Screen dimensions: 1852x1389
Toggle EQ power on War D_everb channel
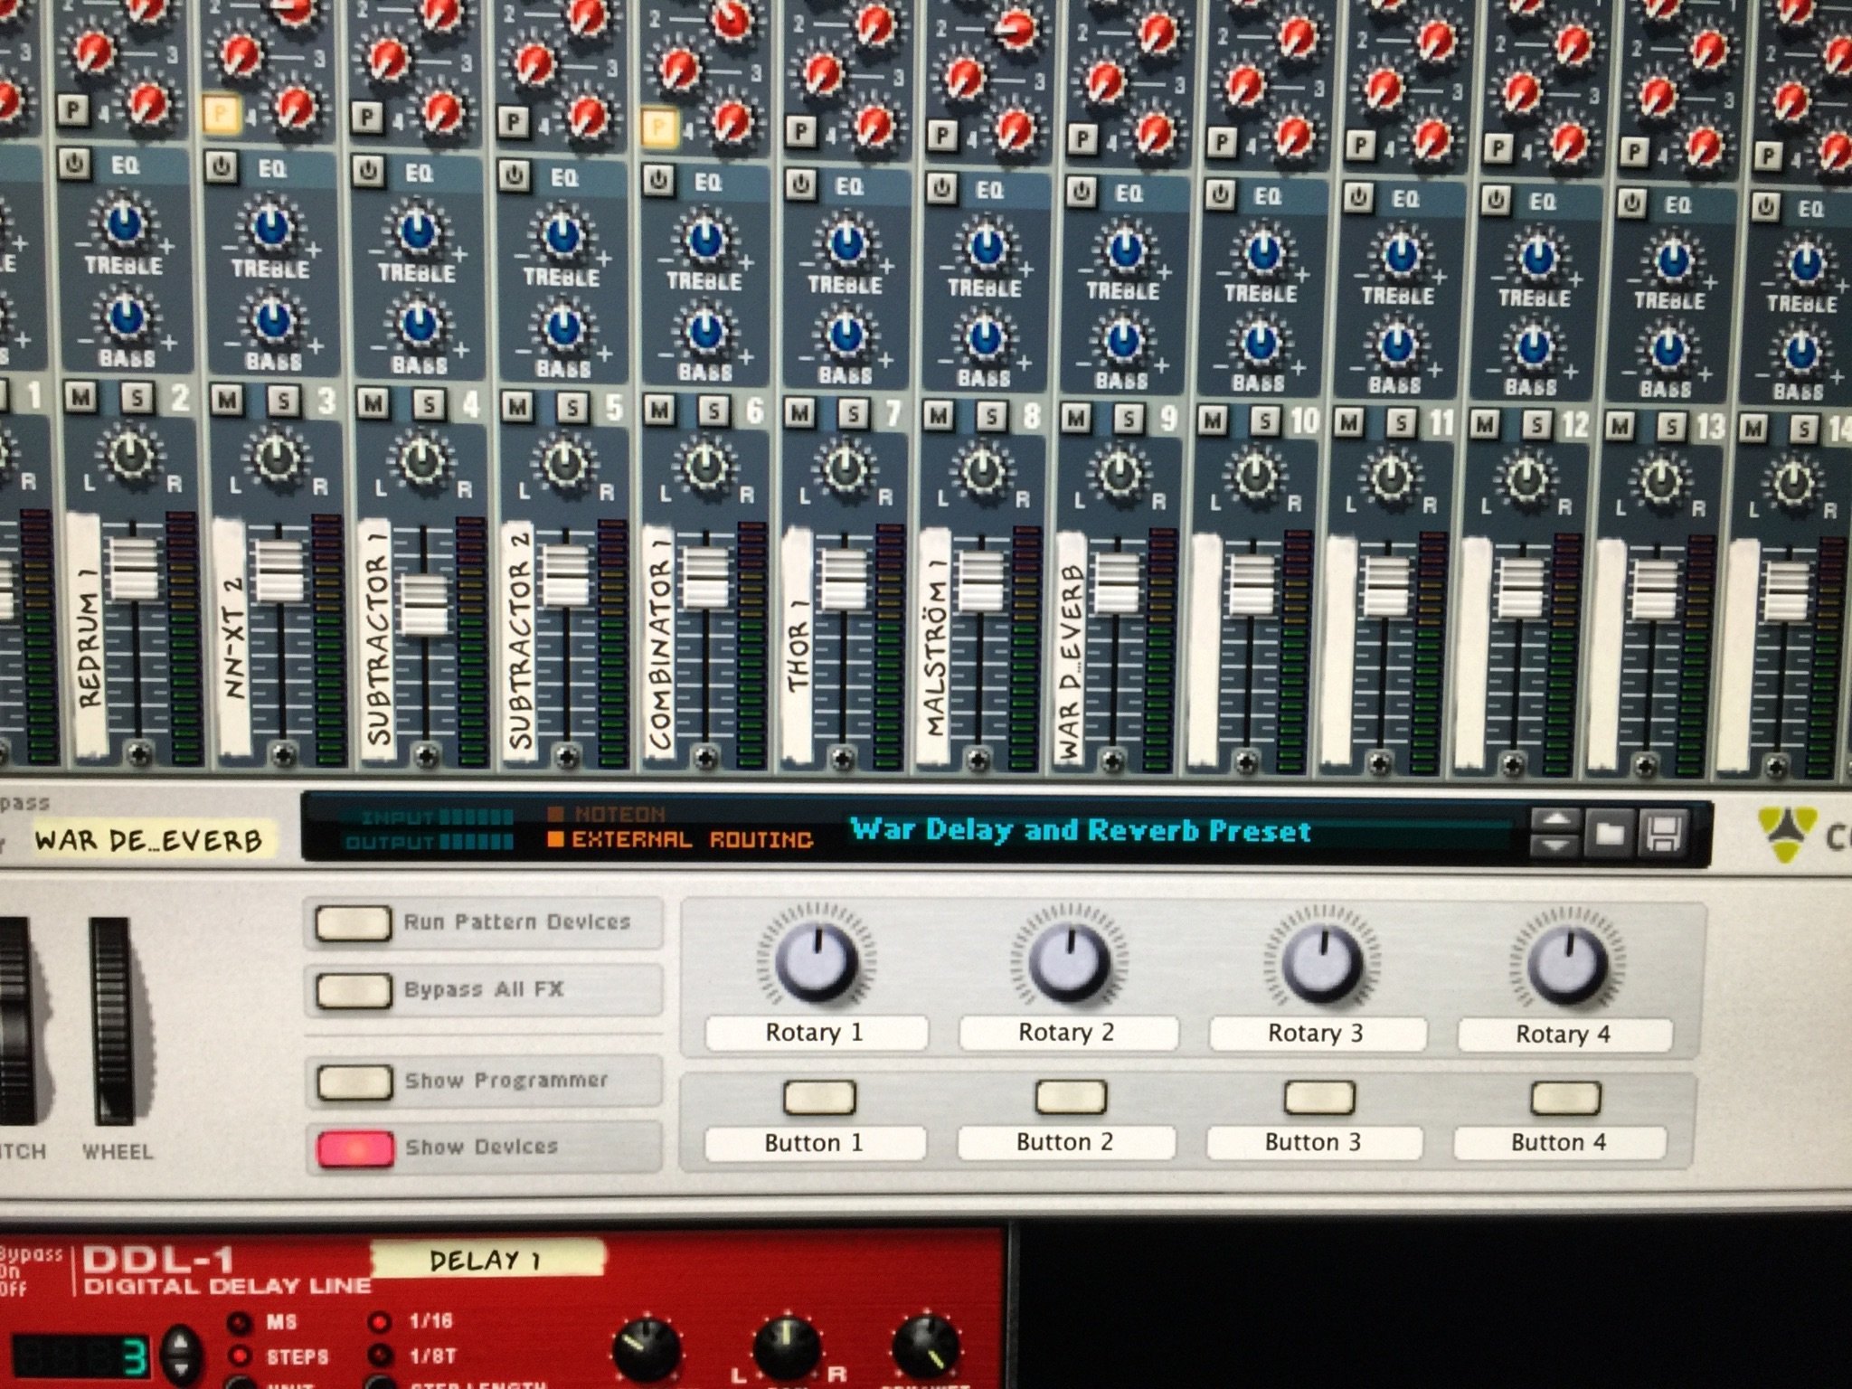click(1082, 192)
